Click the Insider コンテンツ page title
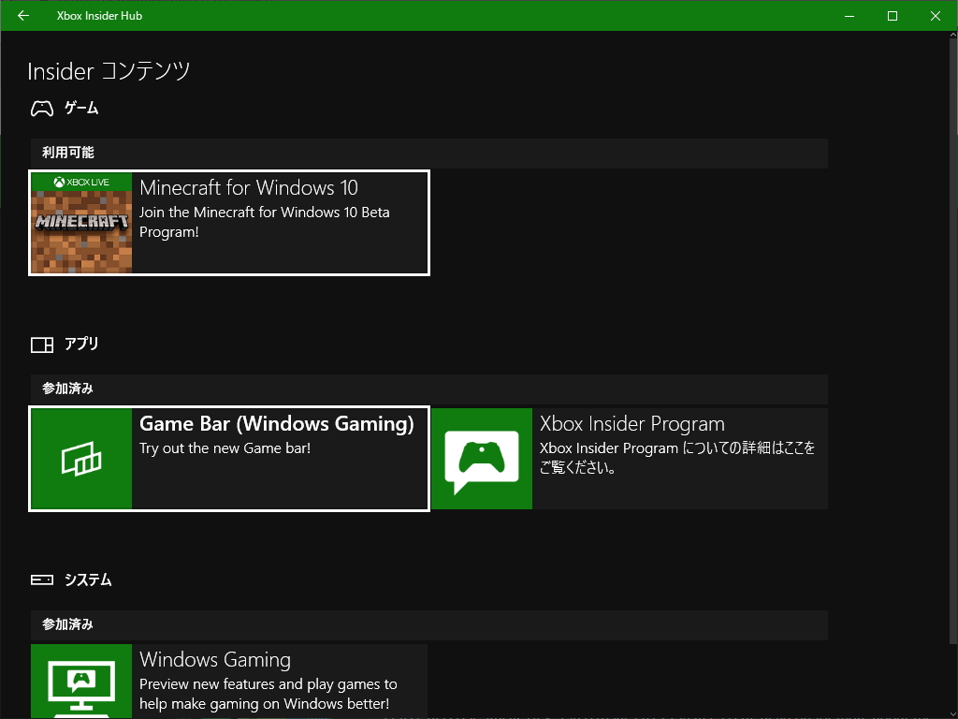This screenshot has width=958, height=719. 107,71
